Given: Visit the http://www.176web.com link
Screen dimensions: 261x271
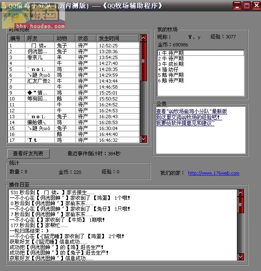Looking at the screenshot, I should pos(214,173).
